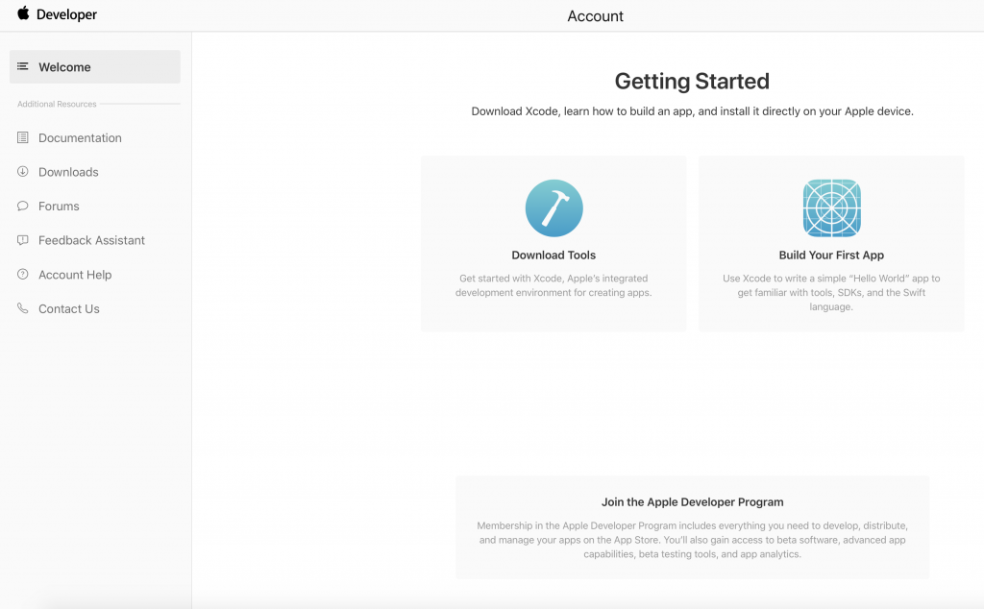Click the Developer title in header
The width and height of the screenshot is (984, 609).
pos(66,14)
